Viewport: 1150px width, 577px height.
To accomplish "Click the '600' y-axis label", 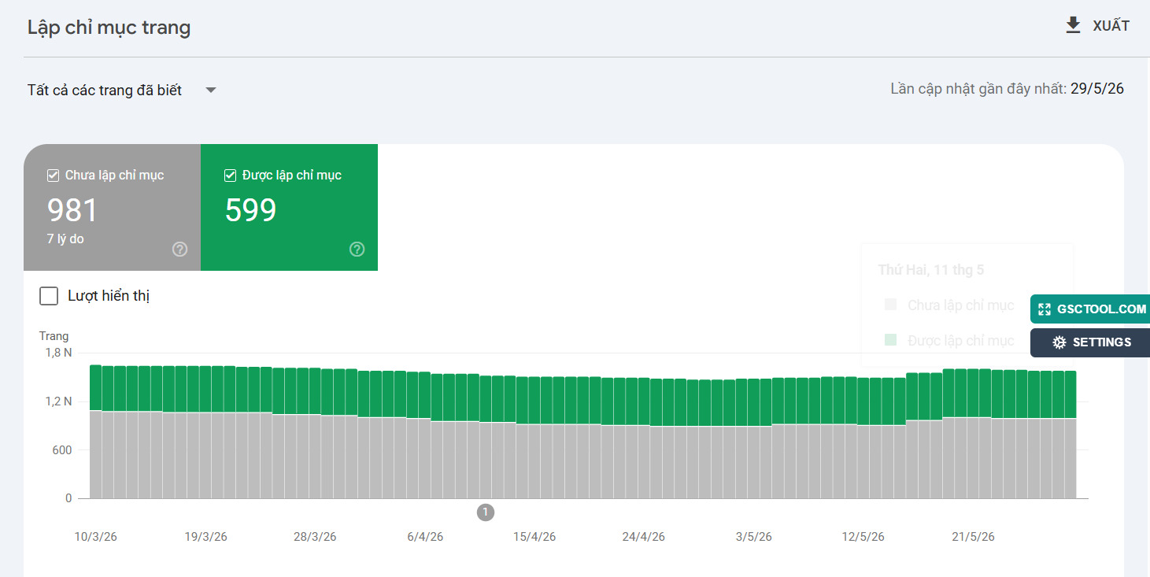I will pos(62,450).
